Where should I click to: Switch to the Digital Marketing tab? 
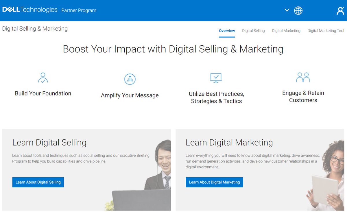click(286, 31)
